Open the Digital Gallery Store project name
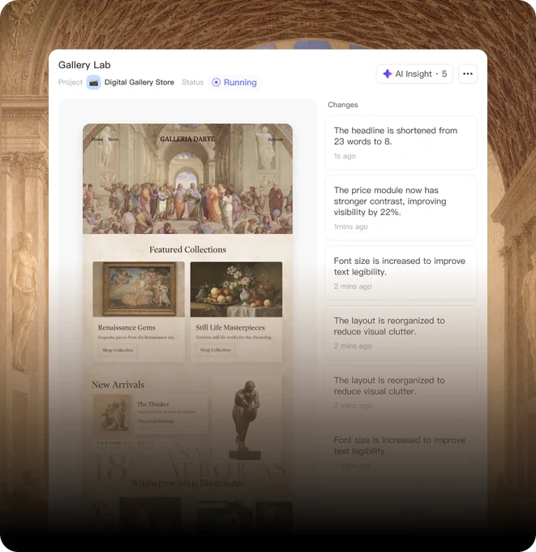The width and height of the screenshot is (536, 552). tap(139, 82)
